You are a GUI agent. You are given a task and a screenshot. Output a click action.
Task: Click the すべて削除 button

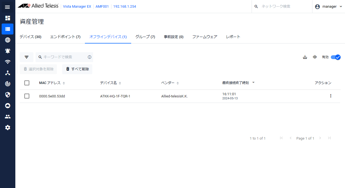(77, 69)
